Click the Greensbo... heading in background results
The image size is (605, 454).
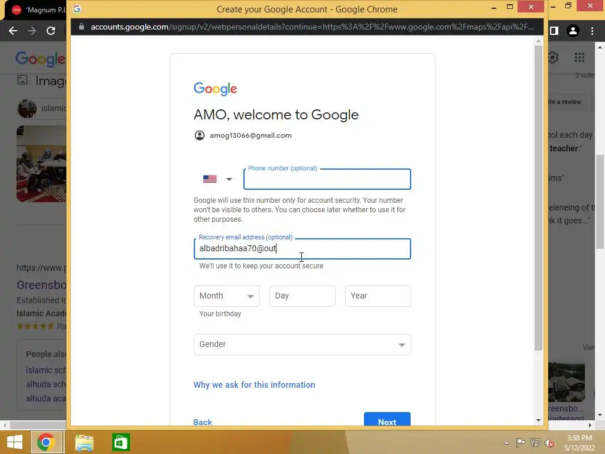(41, 286)
